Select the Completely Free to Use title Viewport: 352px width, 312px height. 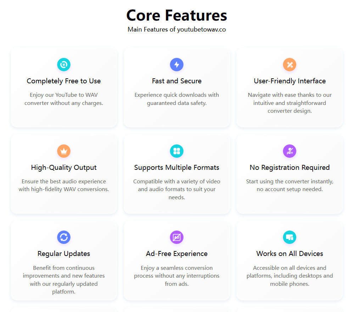[x=64, y=81]
